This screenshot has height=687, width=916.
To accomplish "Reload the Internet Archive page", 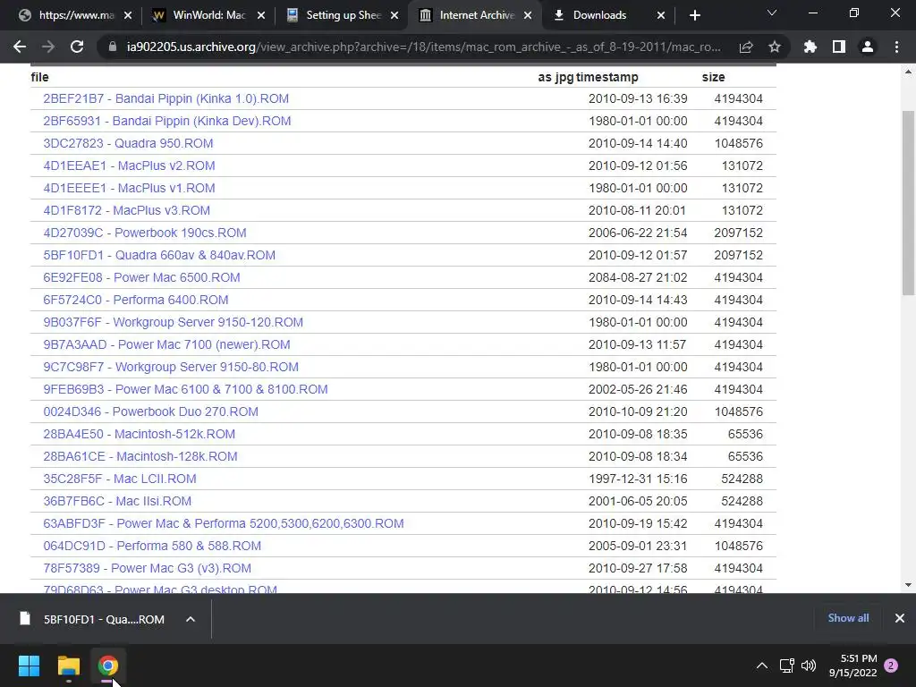I will [x=77, y=47].
